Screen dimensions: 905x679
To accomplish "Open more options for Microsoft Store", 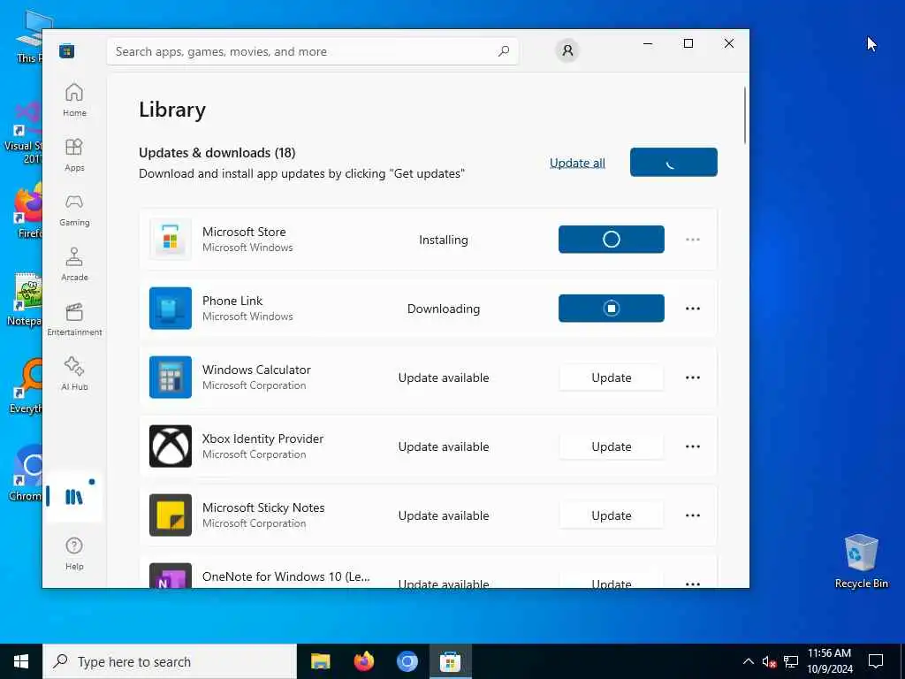I will click(x=693, y=240).
